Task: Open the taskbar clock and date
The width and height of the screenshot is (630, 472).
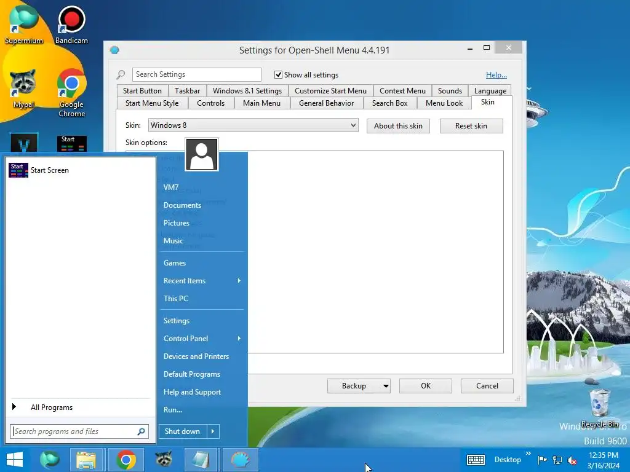Action: coord(603,460)
